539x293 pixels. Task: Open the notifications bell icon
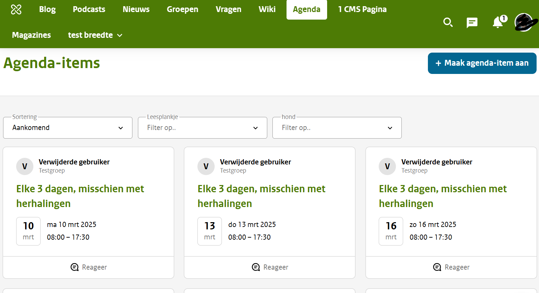(x=498, y=23)
